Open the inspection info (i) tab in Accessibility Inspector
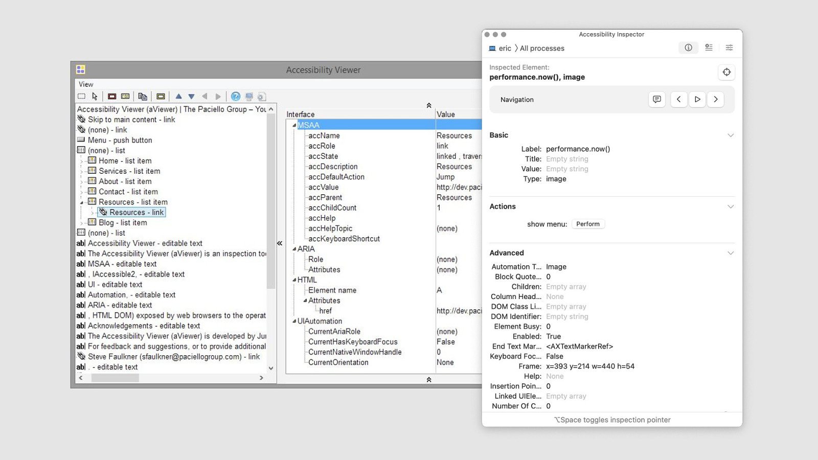Screen dimensions: 818x460 (689, 48)
